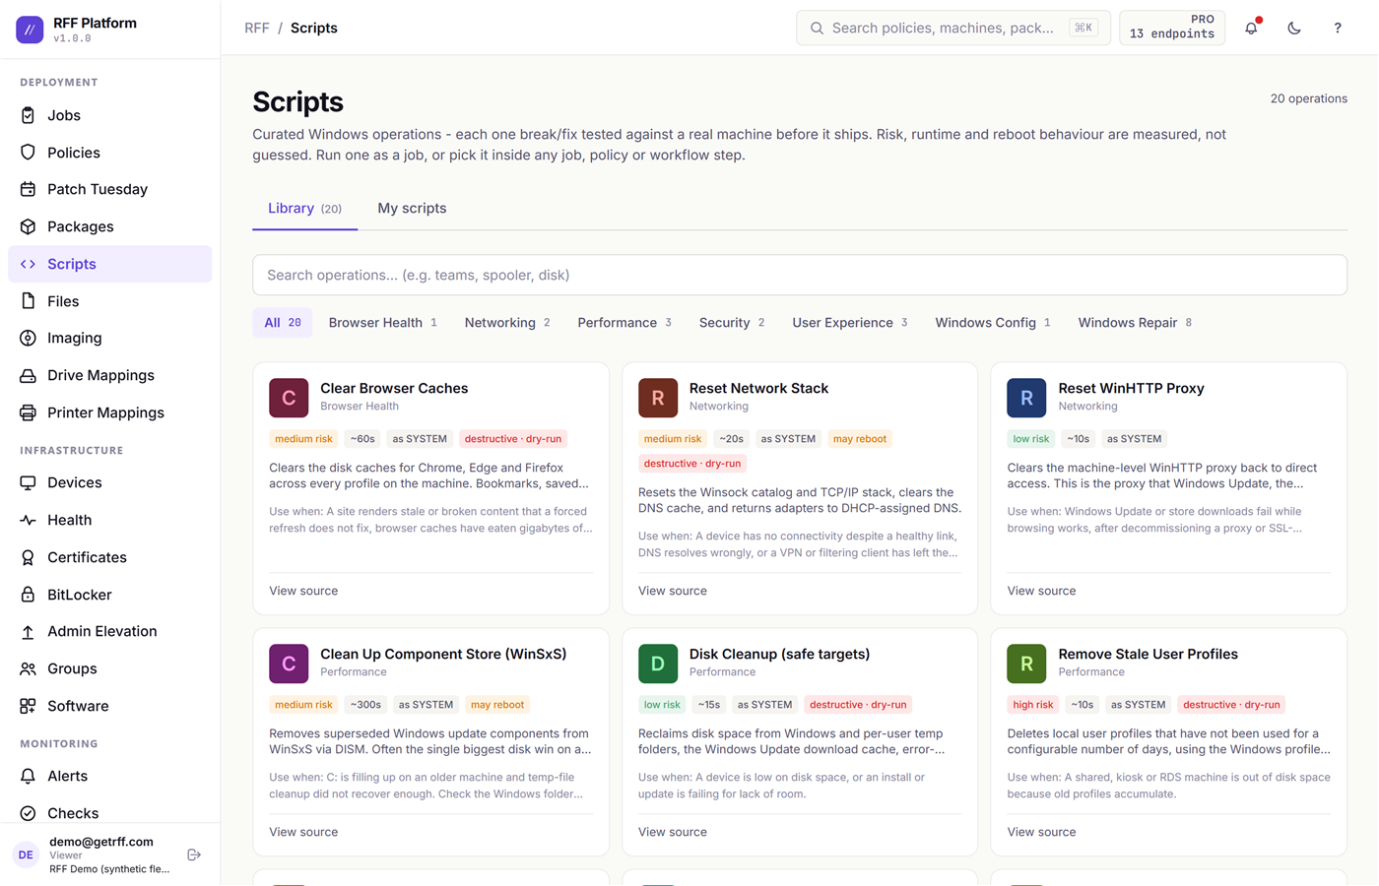Click the DE user avatar
This screenshot has height=886, width=1379.
point(26,854)
